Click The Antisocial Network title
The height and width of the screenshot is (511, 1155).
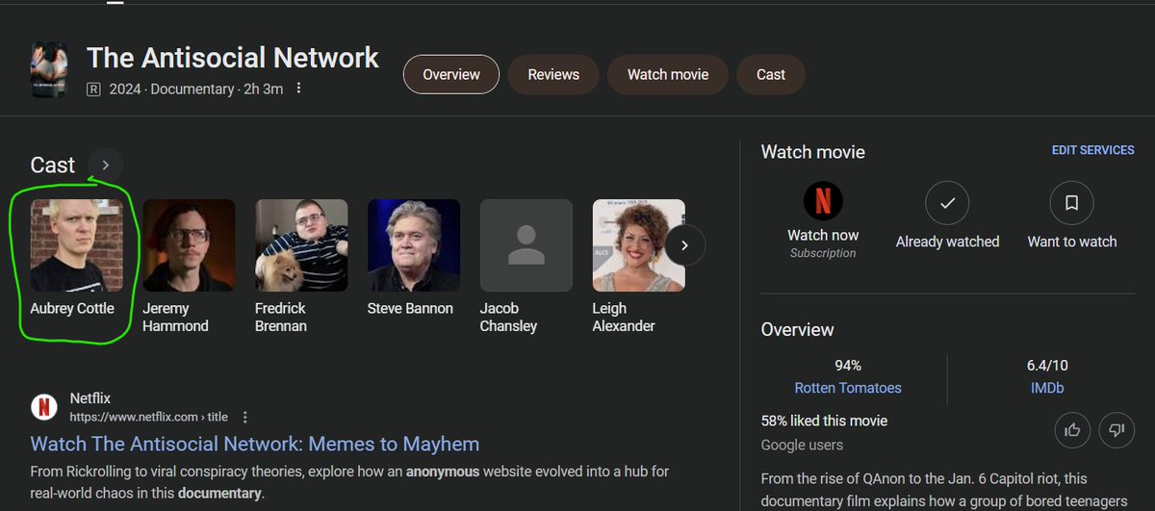pyautogui.click(x=233, y=58)
